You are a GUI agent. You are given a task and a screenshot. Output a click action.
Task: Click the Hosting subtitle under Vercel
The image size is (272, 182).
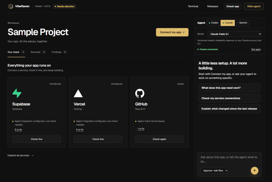[78, 109]
